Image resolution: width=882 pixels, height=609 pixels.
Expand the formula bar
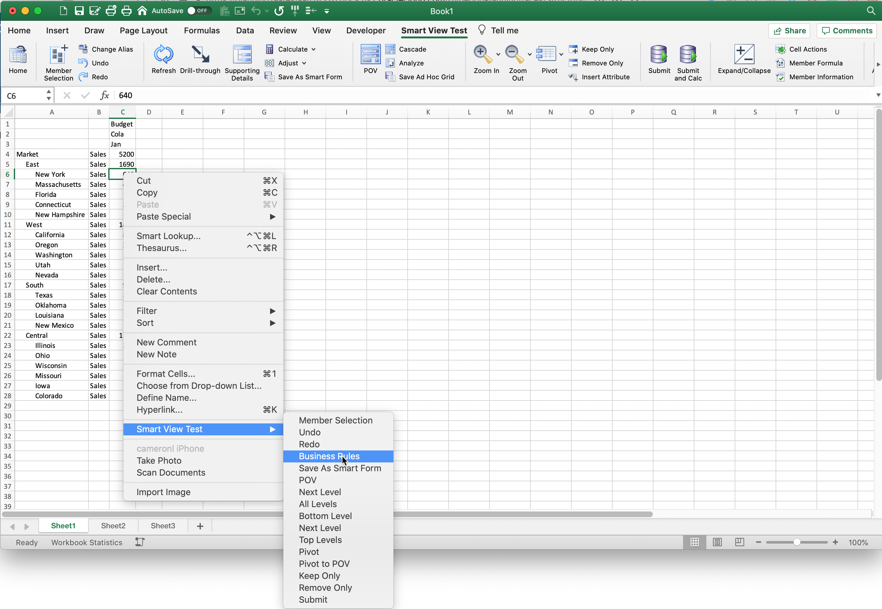pyautogui.click(x=878, y=95)
